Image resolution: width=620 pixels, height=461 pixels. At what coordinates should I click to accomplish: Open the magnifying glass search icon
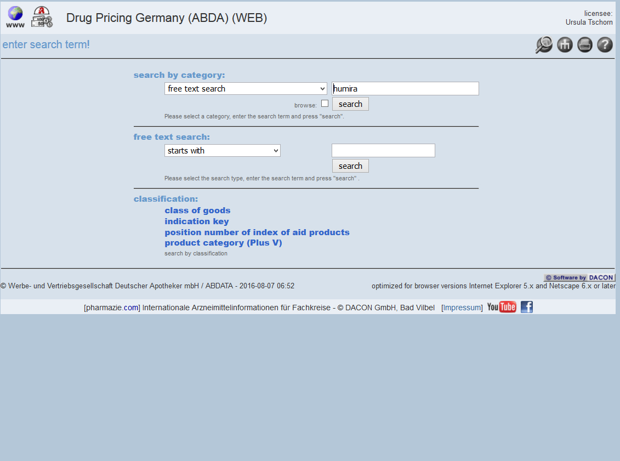point(544,45)
